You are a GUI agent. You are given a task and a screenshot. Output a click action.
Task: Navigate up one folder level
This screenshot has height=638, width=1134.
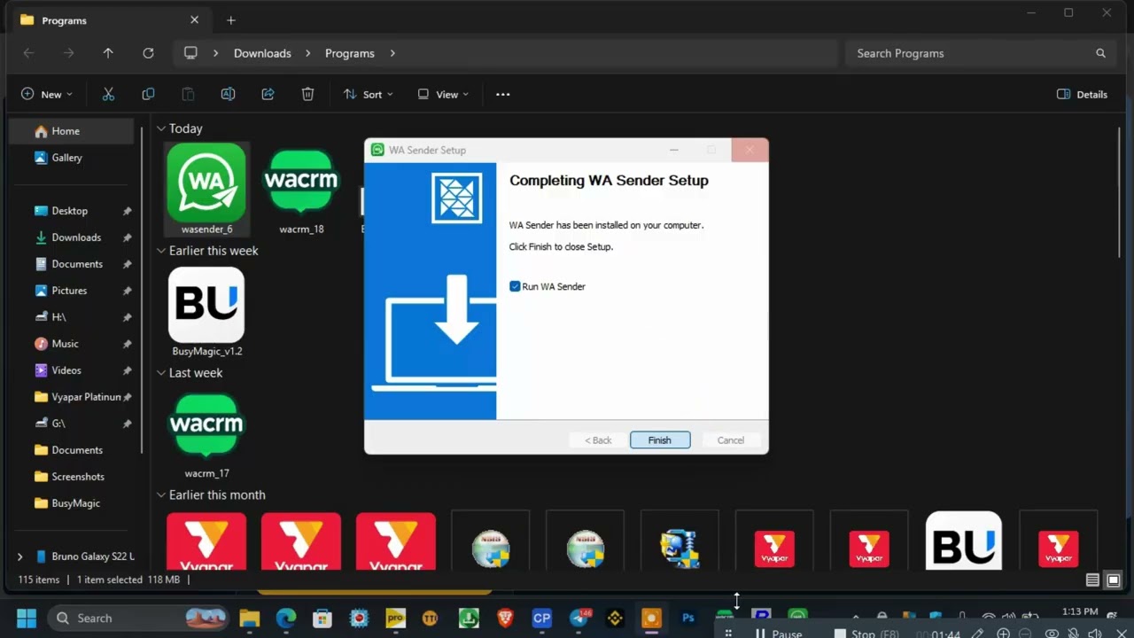click(x=108, y=53)
